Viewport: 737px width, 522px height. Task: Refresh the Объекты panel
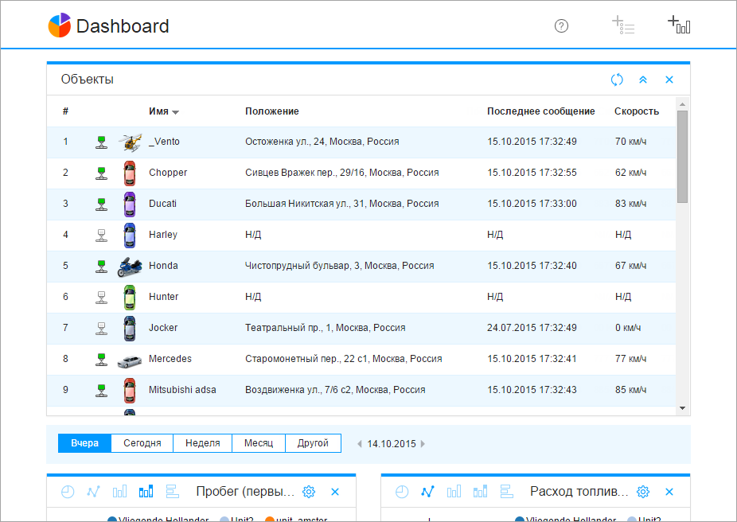(617, 80)
